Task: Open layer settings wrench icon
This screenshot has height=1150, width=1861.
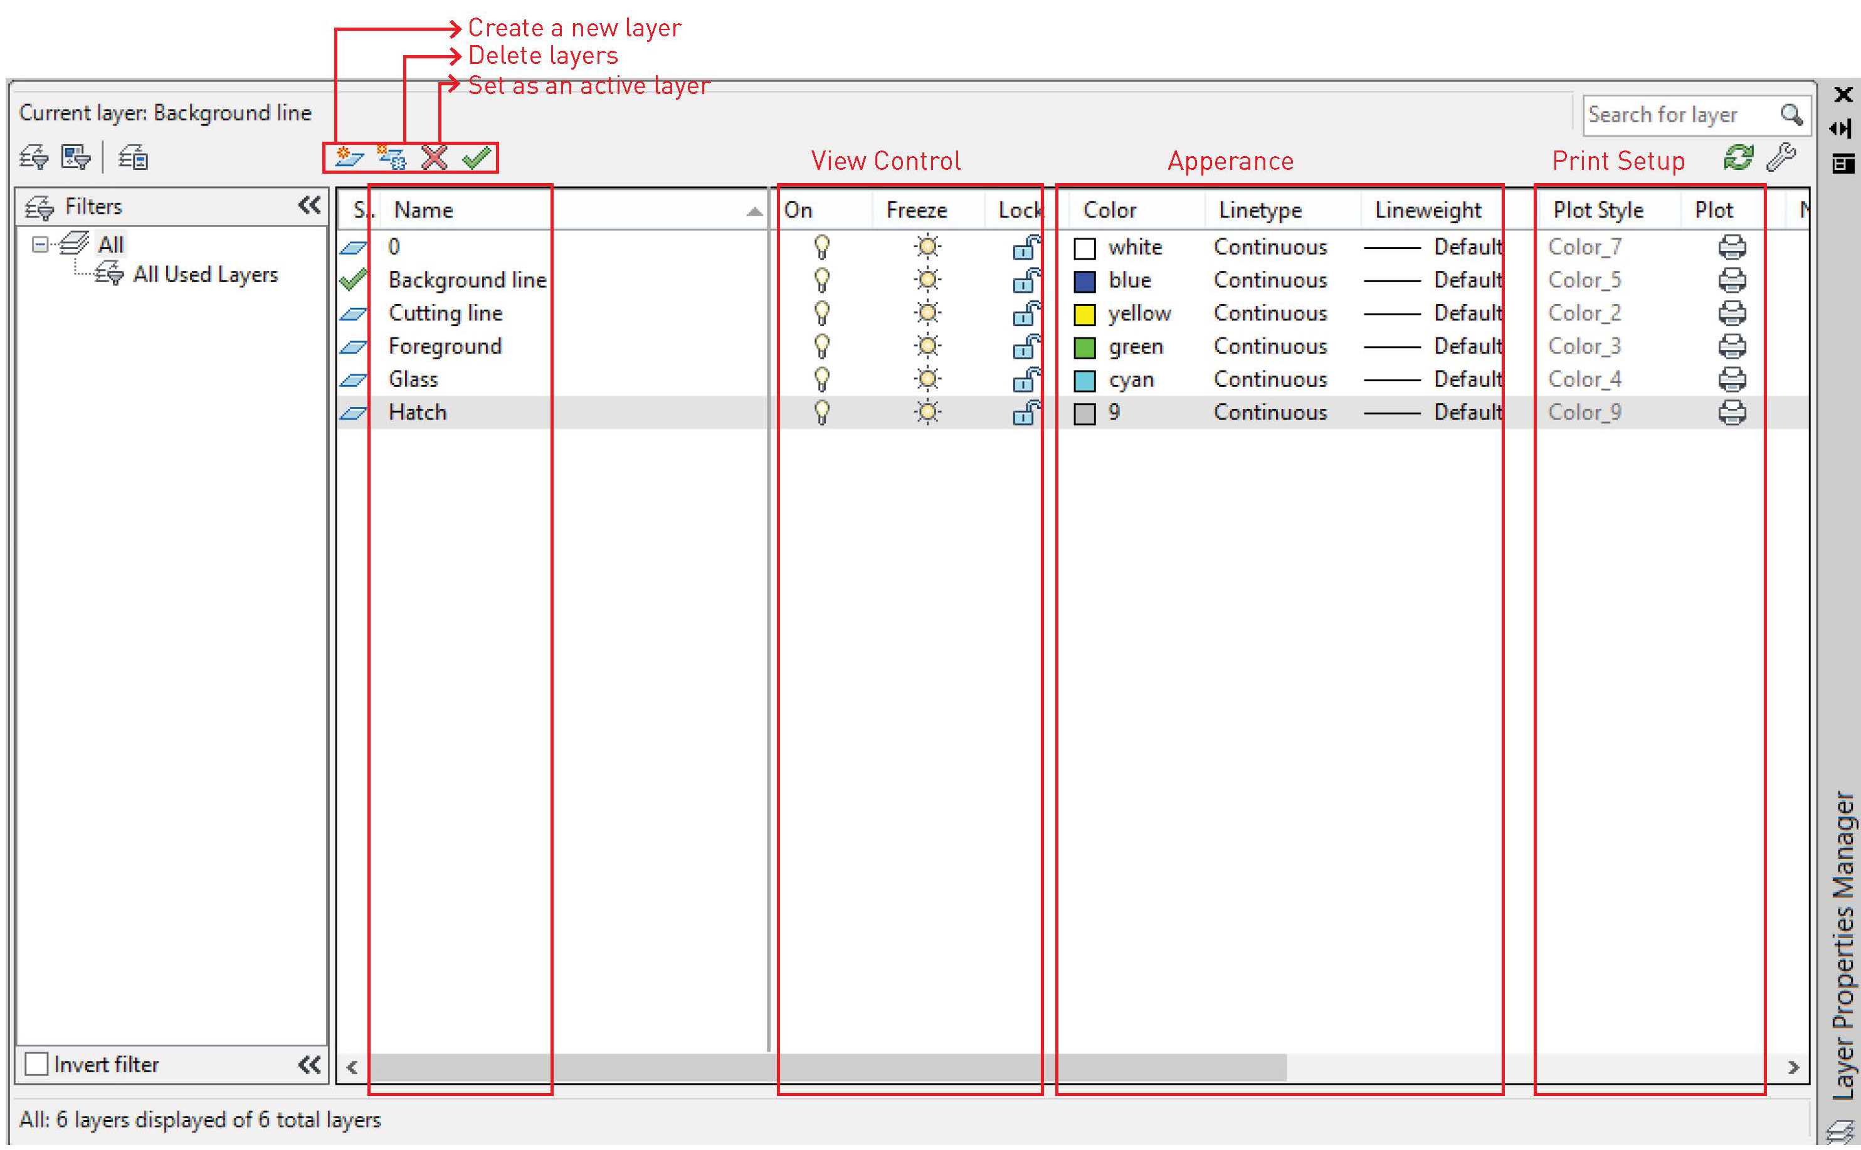Action: [x=1780, y=158]
